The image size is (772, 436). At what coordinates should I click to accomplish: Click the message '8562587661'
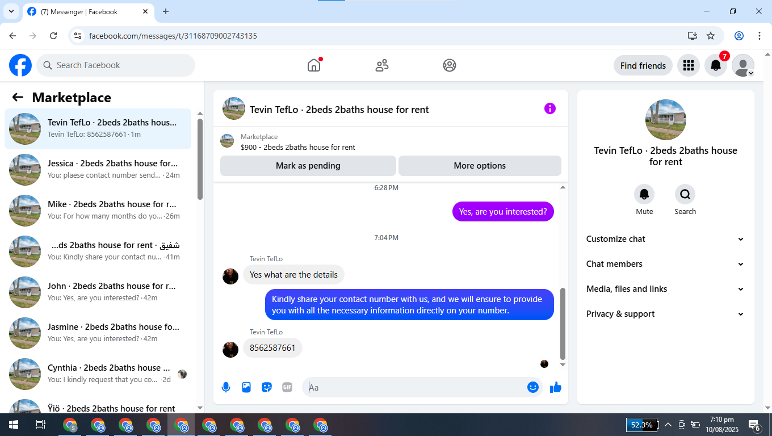(x=272, y=347)
